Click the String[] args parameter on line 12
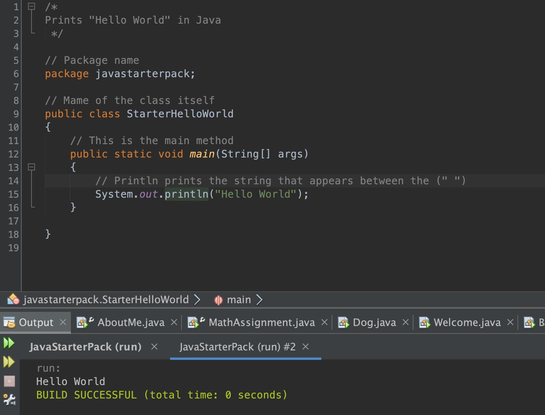Image resolution: width=545 pixels, height=415 pixels. pos(262,154)
